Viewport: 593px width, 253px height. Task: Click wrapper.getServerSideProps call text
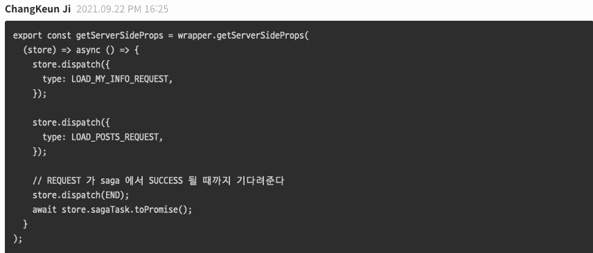pyautogui.click(x=243, y=36)
